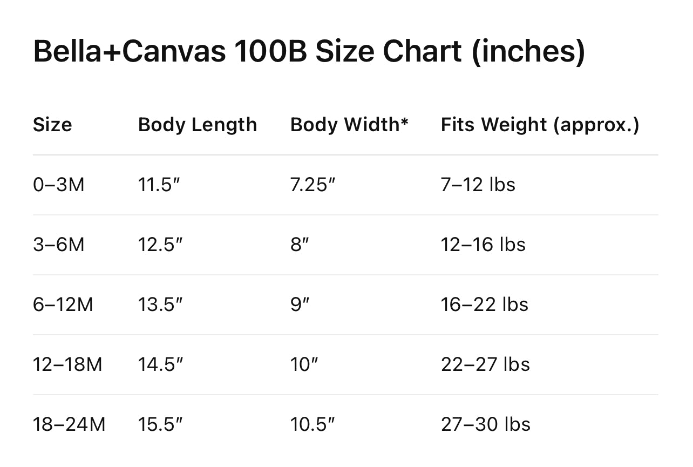Click the 7–12 lbs weight cell

coord(478,185)
